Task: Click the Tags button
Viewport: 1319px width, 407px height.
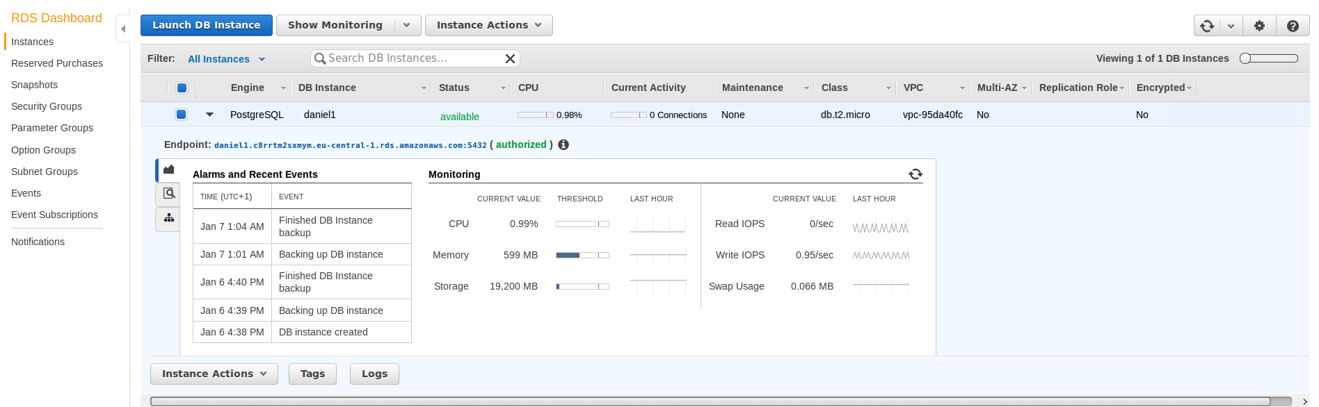Action: tap(313, 374)
